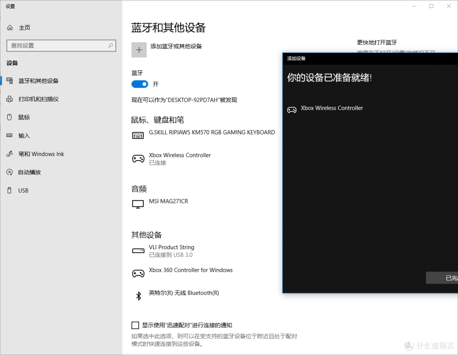Screen dimensions: 458x355
Task: Click the Bluetooth icon for 英特尔(R) 无线 Bluetooth(R)
Action: click(x=138, y=296)
